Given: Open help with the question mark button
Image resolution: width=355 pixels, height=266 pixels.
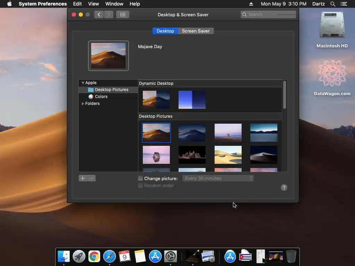Looking at the screenshot, I should pyautogui.click(x=284, y=187).
